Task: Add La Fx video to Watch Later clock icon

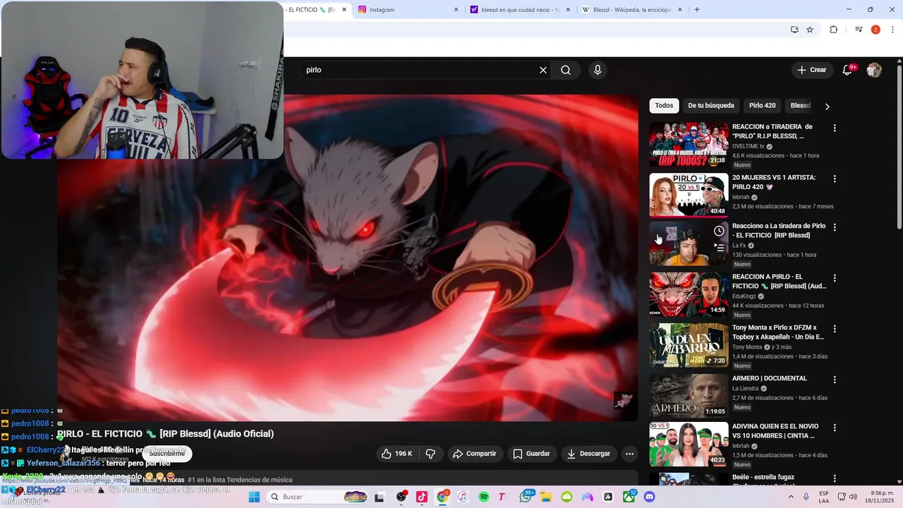Action: 719,231
